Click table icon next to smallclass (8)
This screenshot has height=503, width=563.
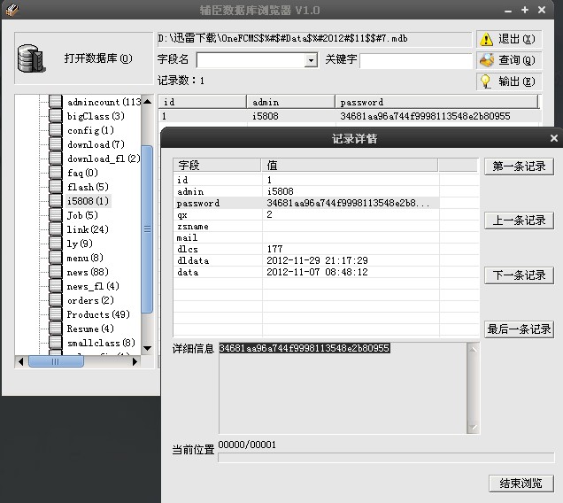click(x=55, y=343)
